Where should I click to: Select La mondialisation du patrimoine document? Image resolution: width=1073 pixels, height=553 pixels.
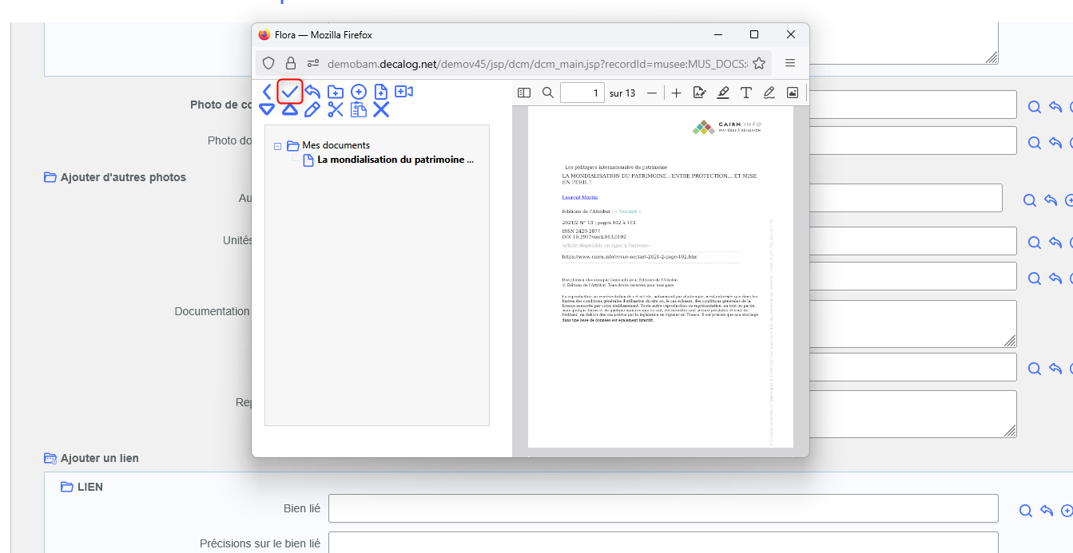[395, 160]
